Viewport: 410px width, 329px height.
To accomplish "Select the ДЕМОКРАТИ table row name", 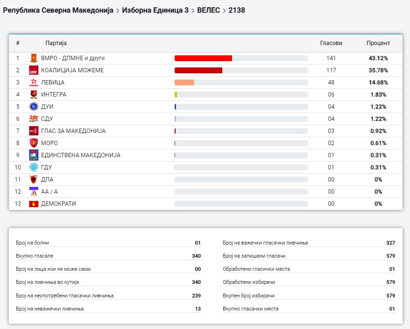I will click(58, 204).
